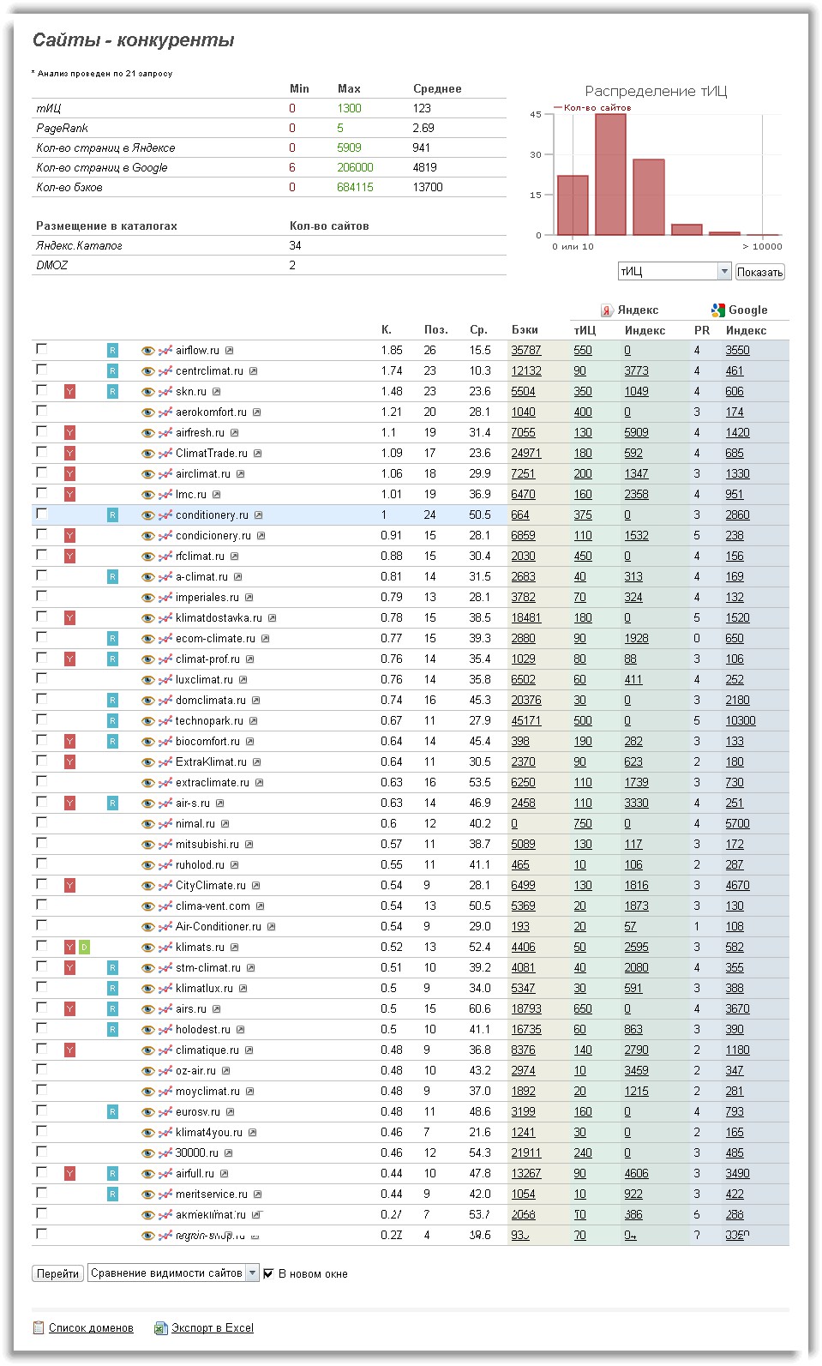Tick the checkbox for airflow.ru

click(x=41, y=349)
